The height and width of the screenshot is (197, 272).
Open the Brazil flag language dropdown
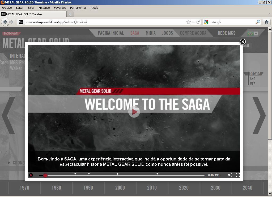[x=253, y=33]
